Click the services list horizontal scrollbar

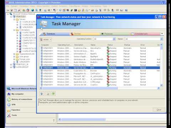100,88
